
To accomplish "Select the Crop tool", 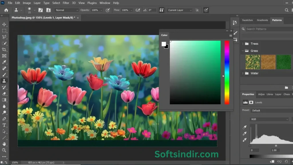I will pos(4,50).
